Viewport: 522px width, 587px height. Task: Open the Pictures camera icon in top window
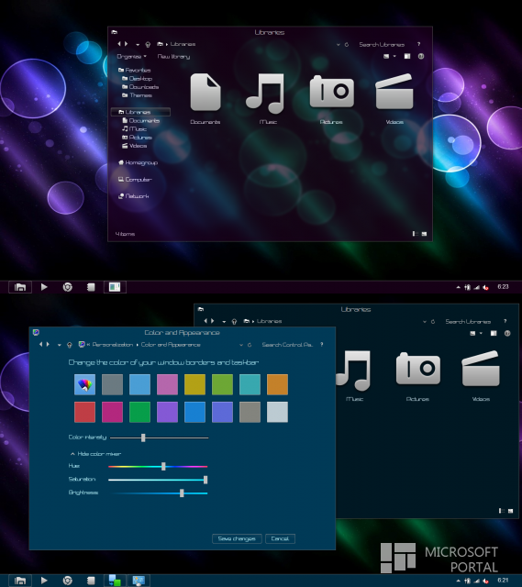click(x=332, y=92)
